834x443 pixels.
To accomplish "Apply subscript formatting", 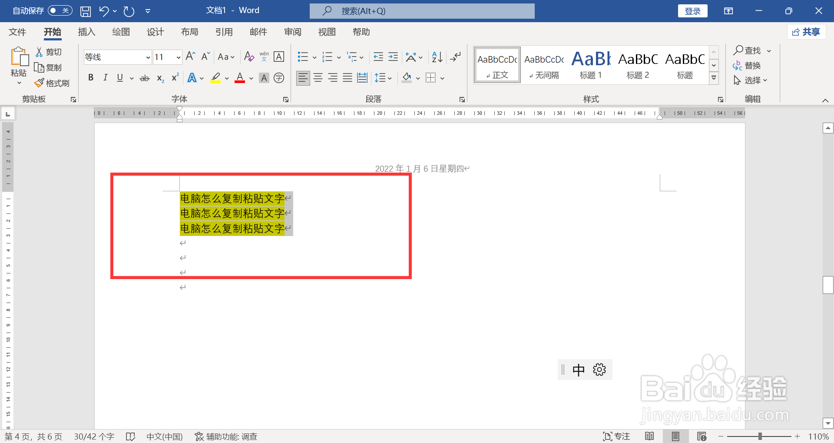I will (x=160, y=78).
